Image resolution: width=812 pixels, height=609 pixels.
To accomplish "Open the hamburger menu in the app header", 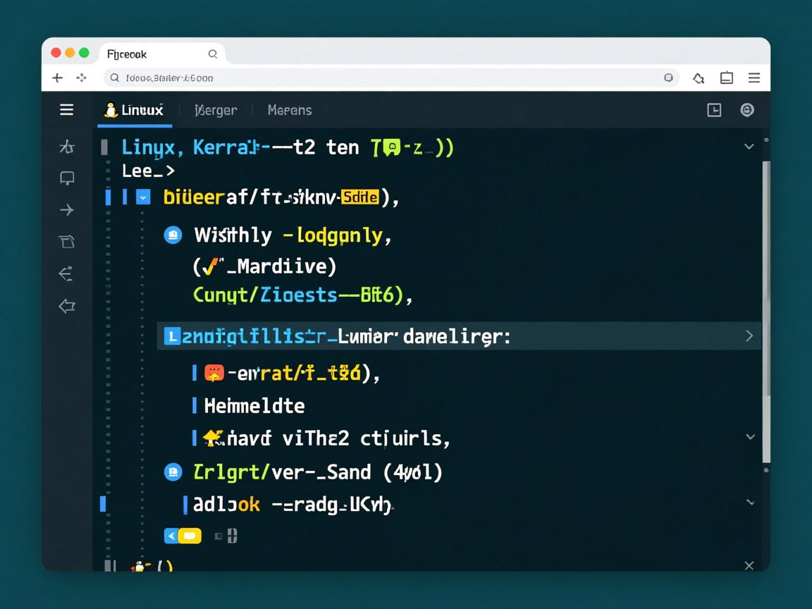I will pos(66,110).
